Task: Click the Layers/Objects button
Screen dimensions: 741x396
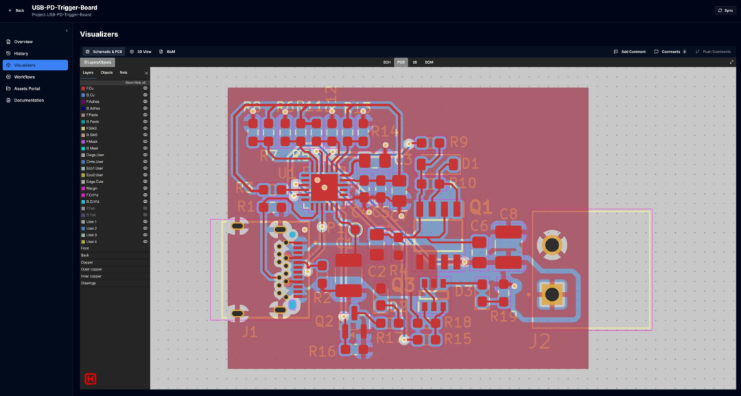Action: [x=97, y=62]
